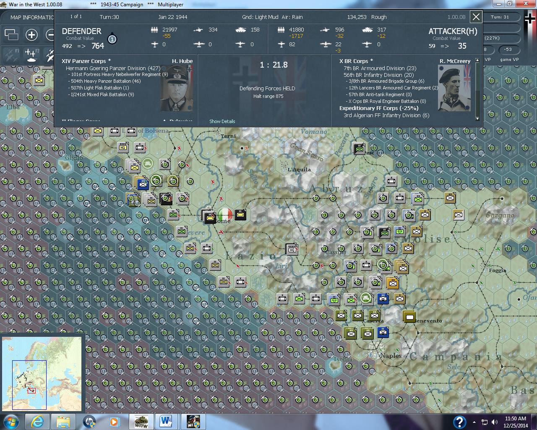The height and width of the screenshot is (430, 537).
Task: Select 504th Heavy Panzer Battalion row
Action: click(104, 81)
